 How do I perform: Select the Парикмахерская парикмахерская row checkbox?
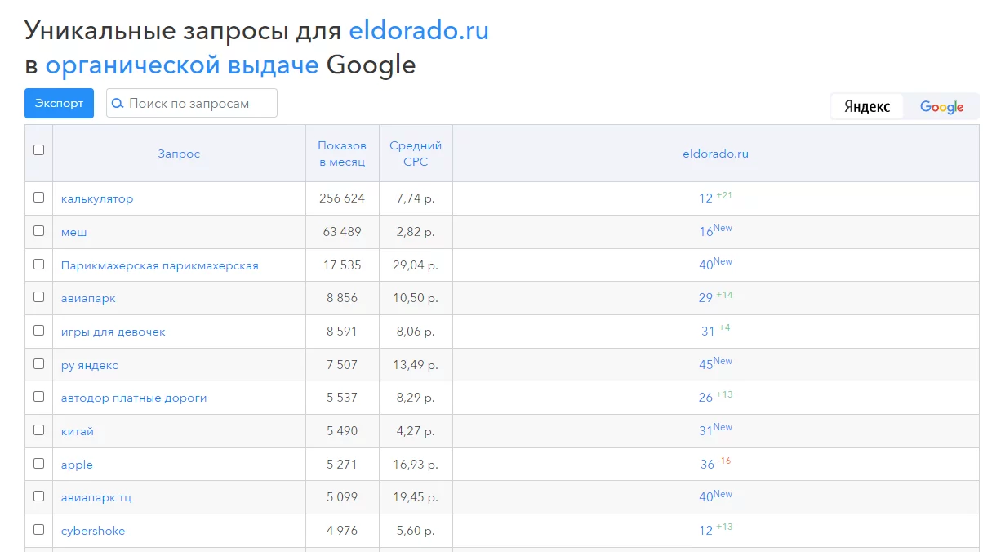click(38, 265)
